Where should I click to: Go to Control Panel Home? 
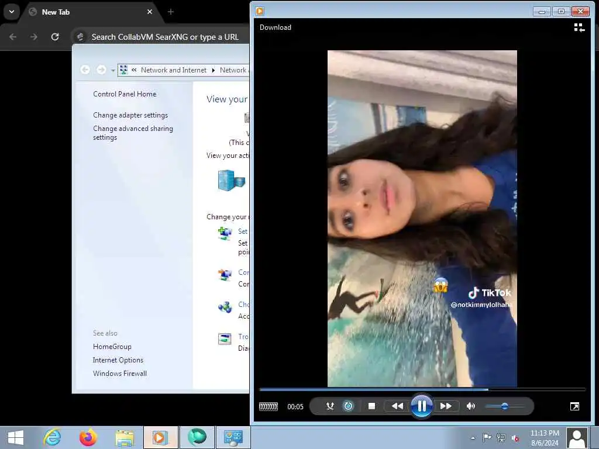coord(125,94)
